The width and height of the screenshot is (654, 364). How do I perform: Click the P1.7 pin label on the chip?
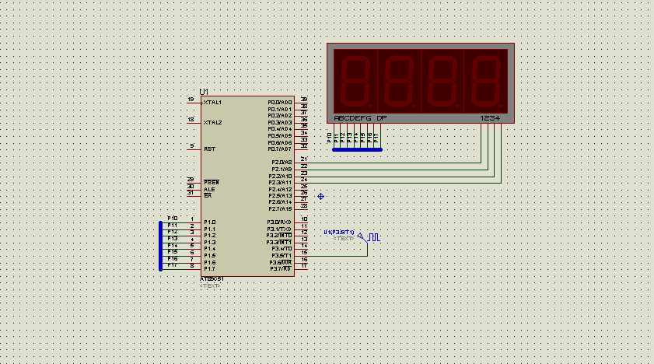(x=210, y=269)
